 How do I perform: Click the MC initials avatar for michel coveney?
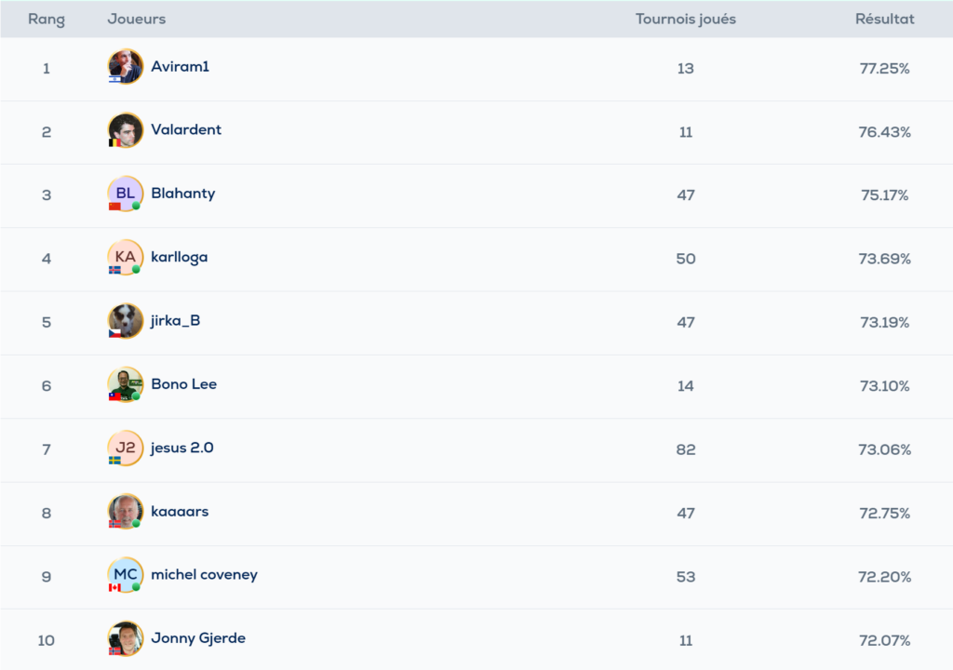(126, 575)
